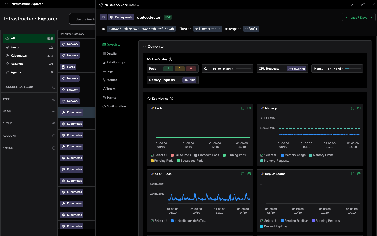Expand the RESOURCE CATEGORY filter
Viewport: 377px width, 236px height.
click(54, 87)
